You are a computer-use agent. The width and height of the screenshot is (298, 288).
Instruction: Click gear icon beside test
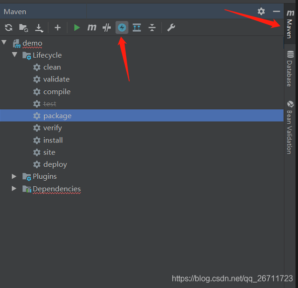point(37,104)
